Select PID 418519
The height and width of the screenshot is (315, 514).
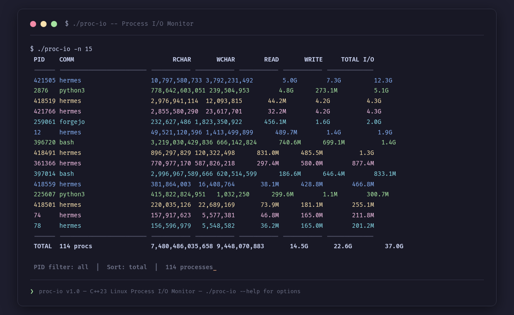click(x=44, y=101)
